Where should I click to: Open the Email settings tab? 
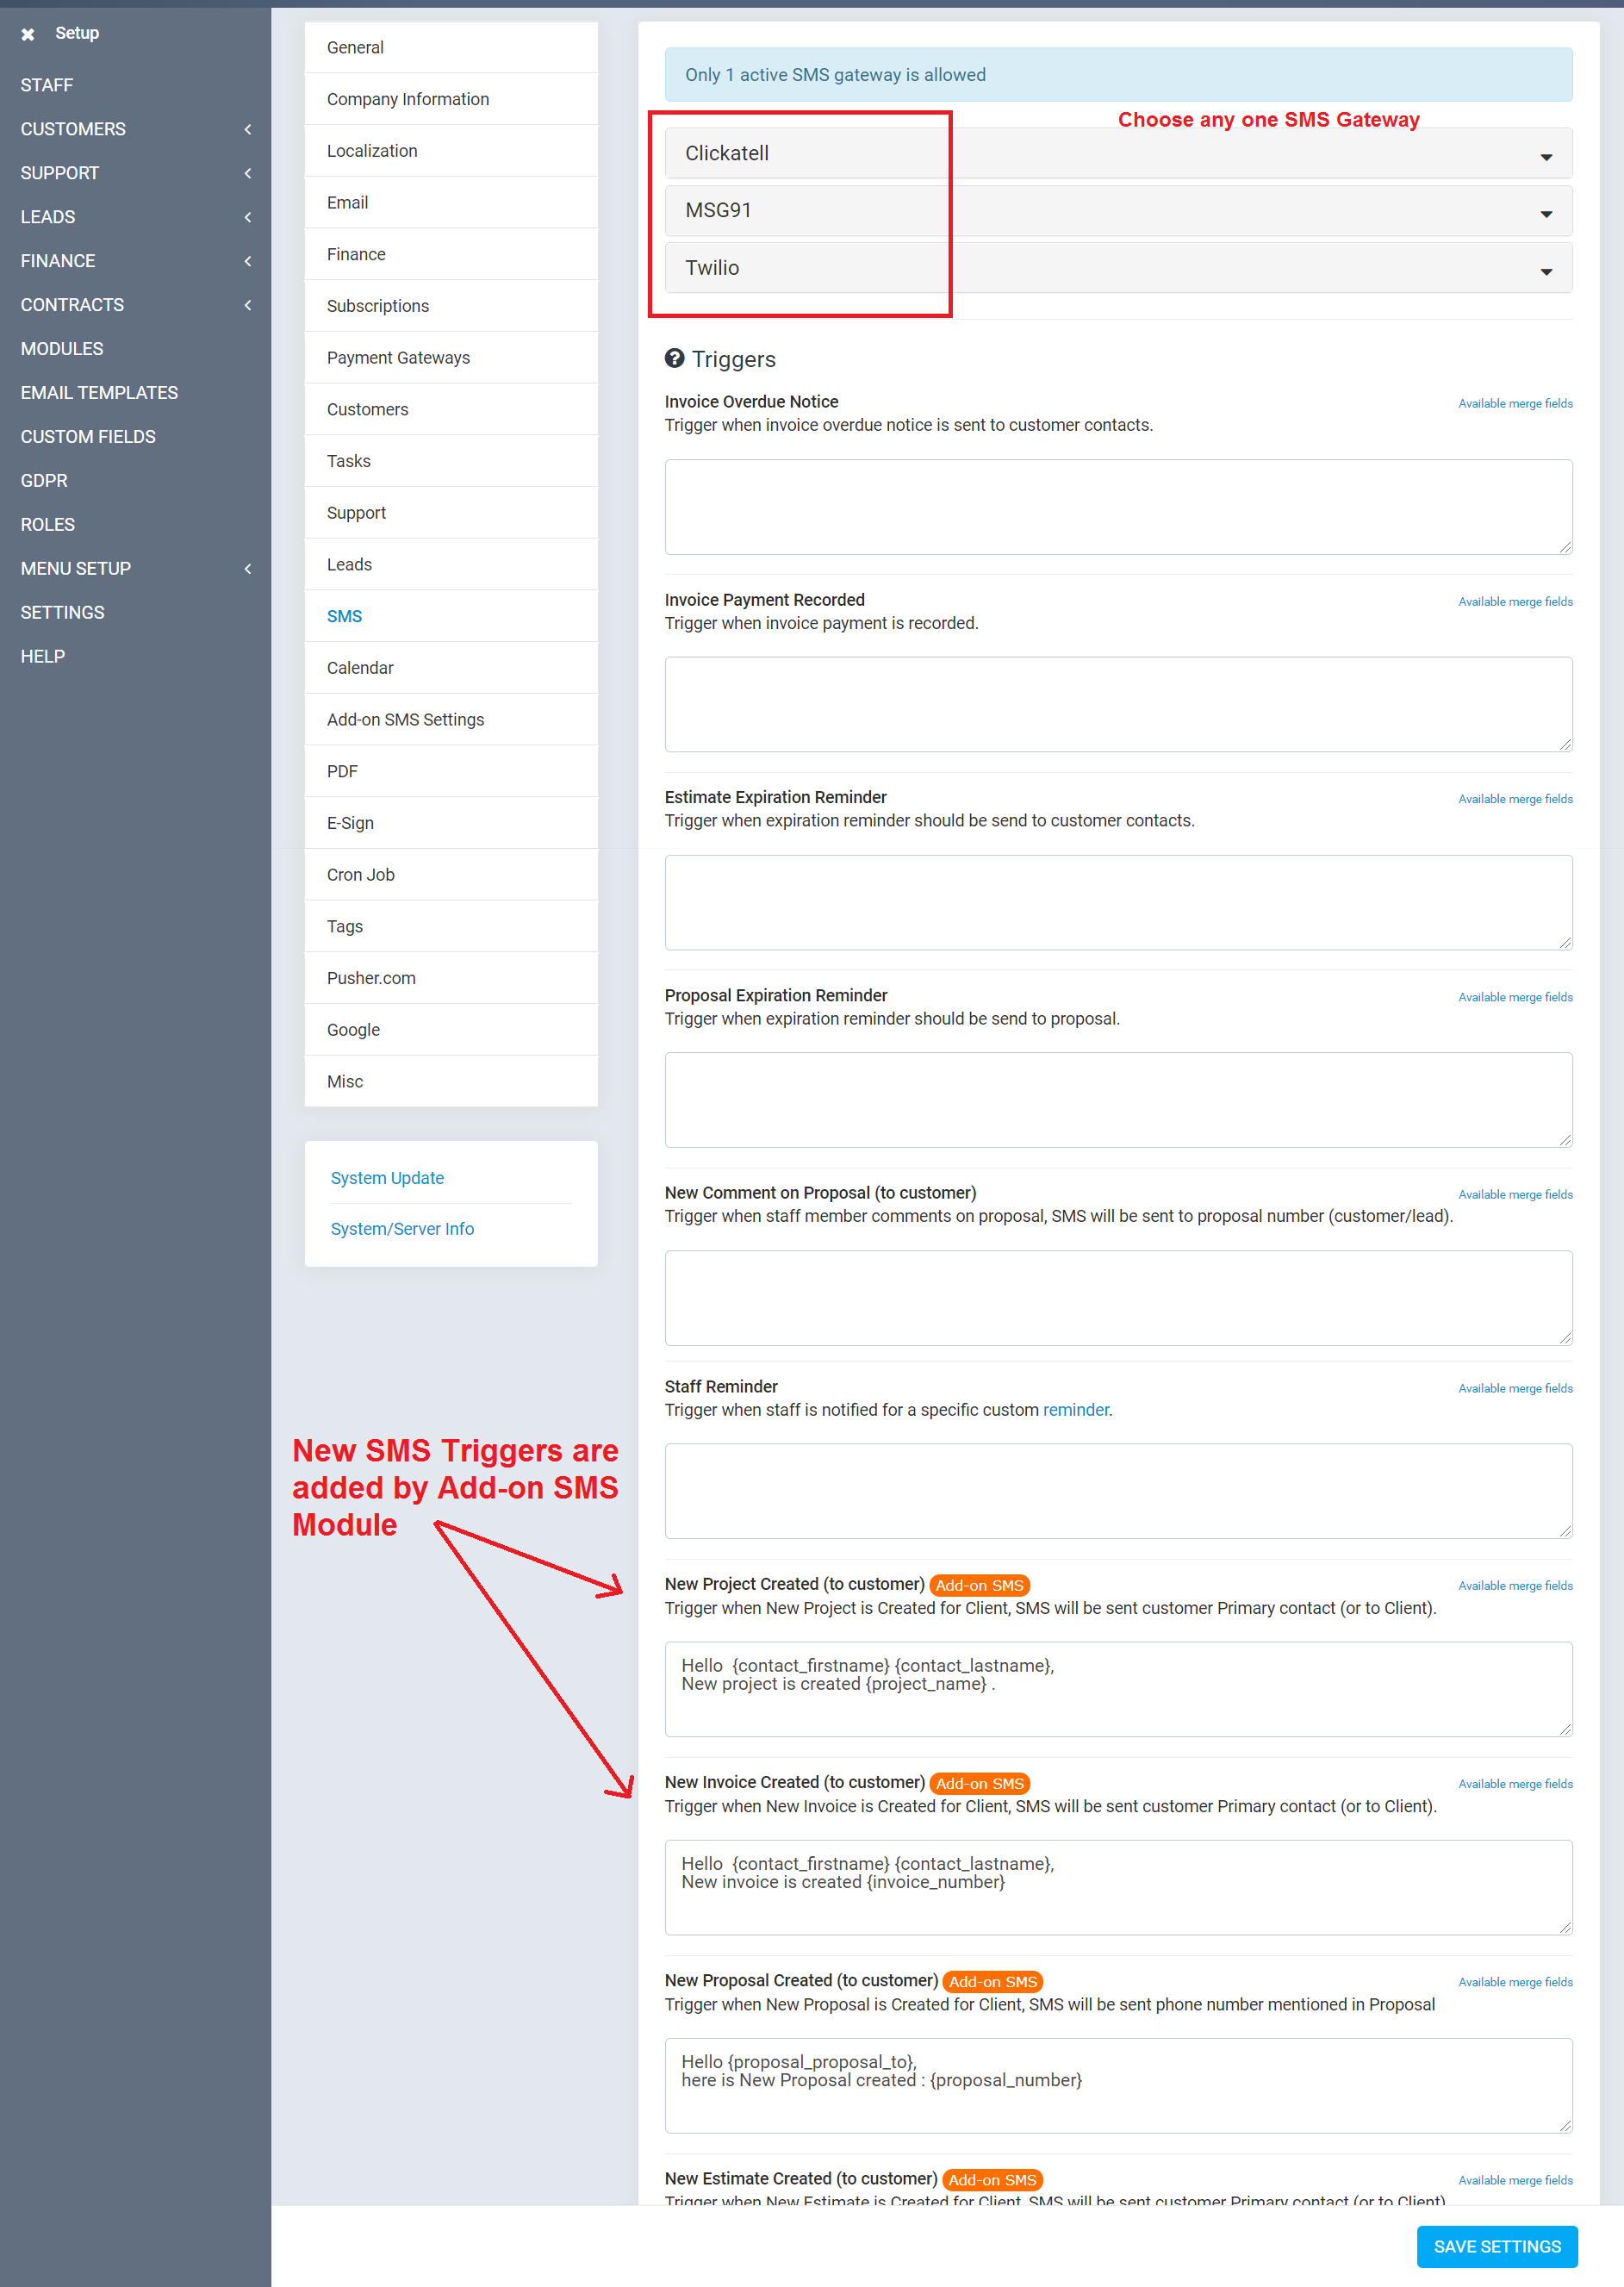point(451,203)
